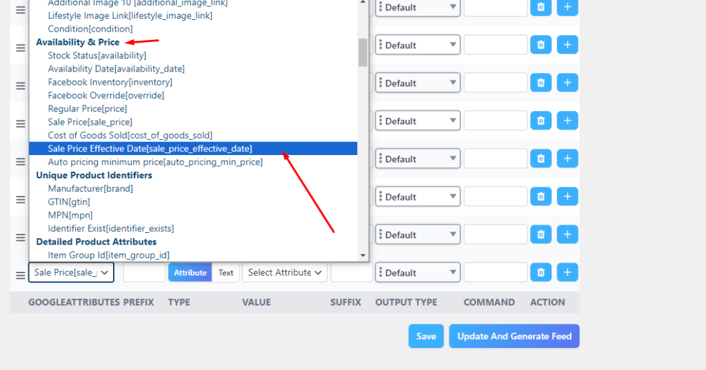Click the drag handle left of Stock Status

(x=20, y=49)
